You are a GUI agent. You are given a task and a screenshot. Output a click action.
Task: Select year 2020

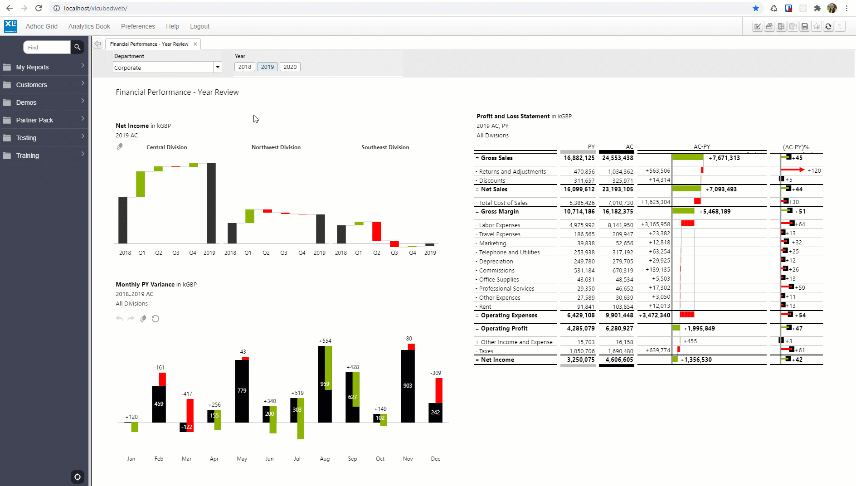pyautogui.click(x=290, y=67)
